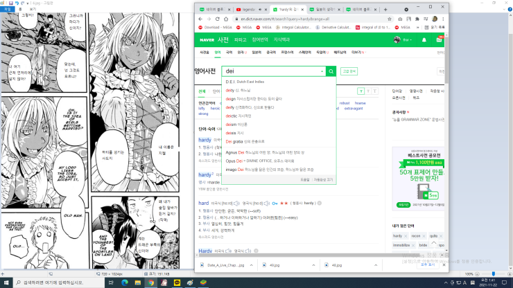Viewport: 513px width, 288px height.
Task: Show more bookmarks overflow chevron
Action: (x=418, y=28)
